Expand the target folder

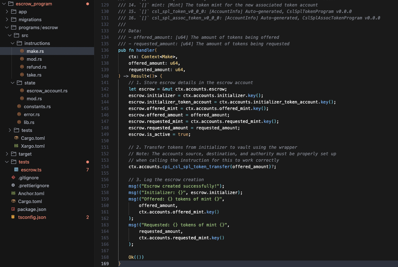pyautogui.click(x=6, y=154)
